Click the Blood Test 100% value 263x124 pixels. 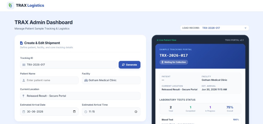(x=236, y=120)
